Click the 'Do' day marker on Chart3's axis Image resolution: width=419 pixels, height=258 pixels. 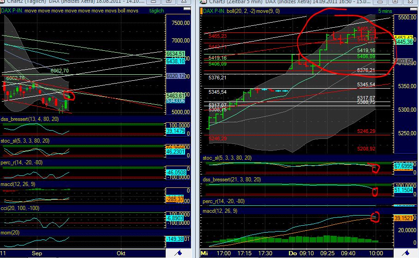293,253
